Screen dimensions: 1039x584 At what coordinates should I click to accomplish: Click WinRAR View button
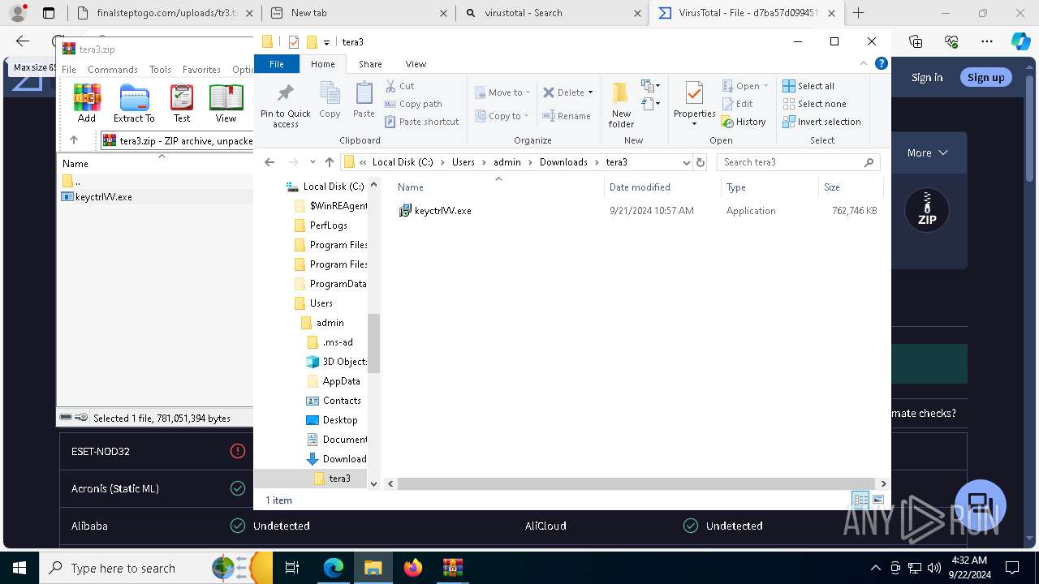pos(226,103)
